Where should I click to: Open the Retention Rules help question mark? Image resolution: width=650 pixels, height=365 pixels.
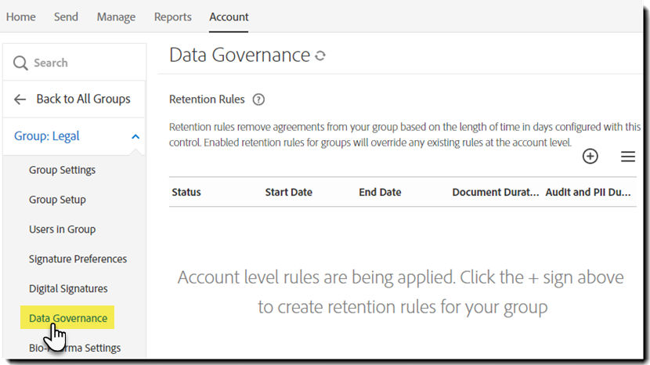[258, 99]
